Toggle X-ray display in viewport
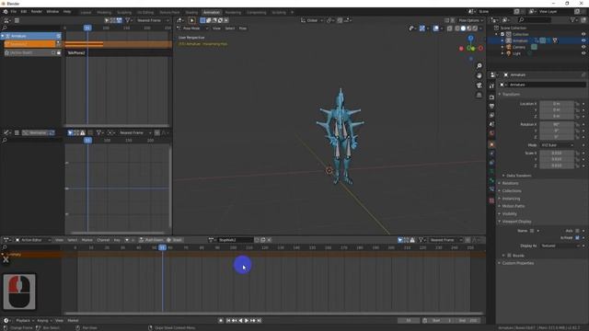 [450, 29]
